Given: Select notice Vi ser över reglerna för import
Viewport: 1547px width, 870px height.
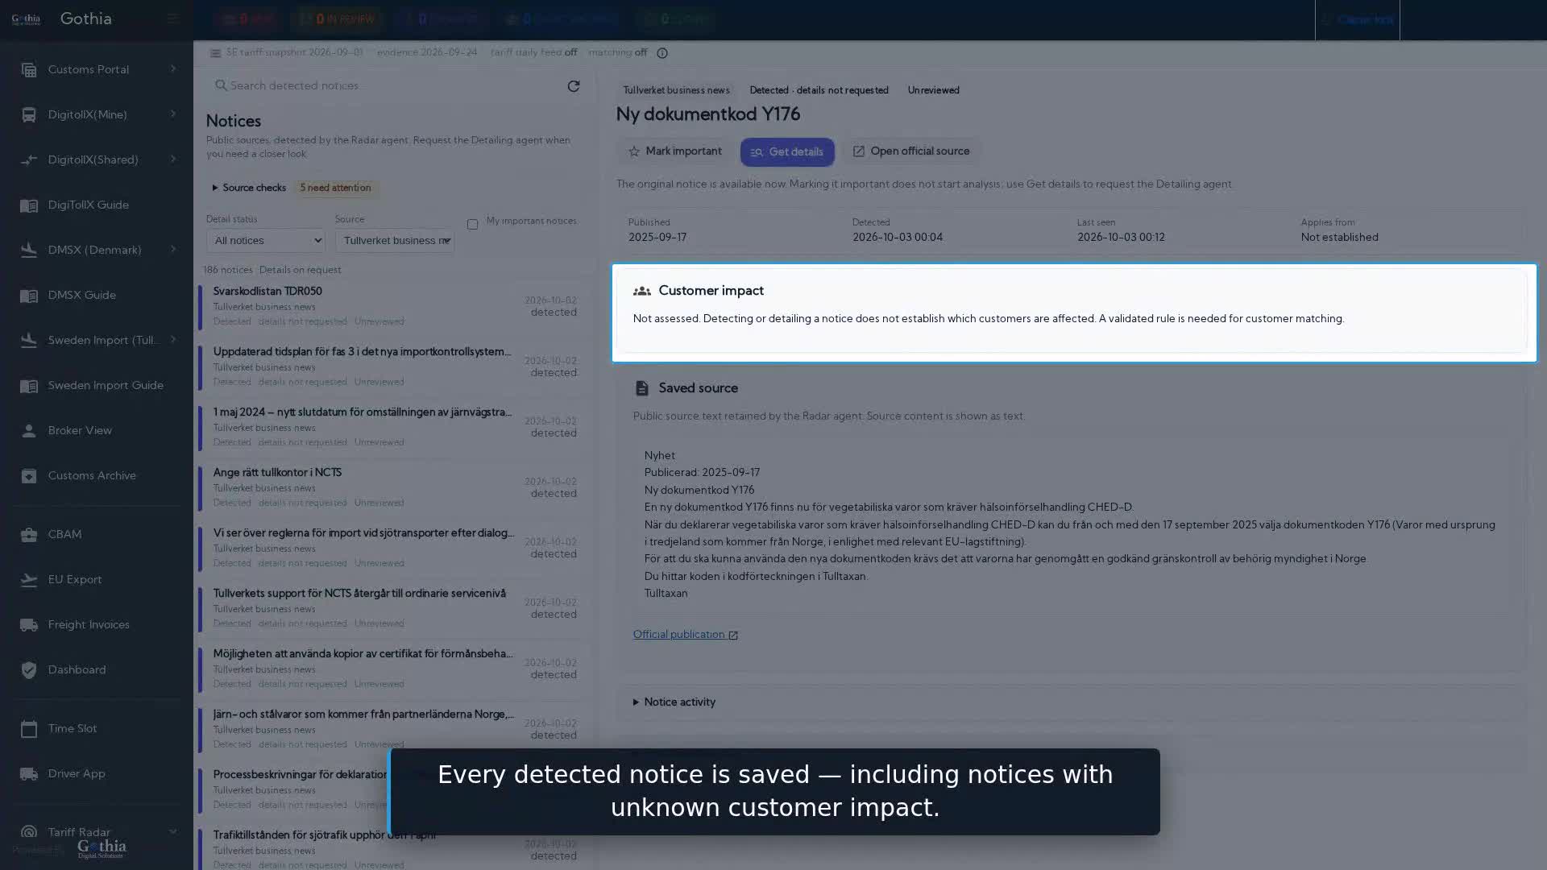Looking at the screenshot, I should 393,548.
